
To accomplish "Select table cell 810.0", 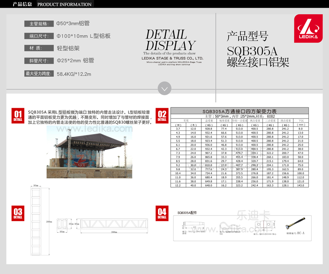I will point(208,165).
